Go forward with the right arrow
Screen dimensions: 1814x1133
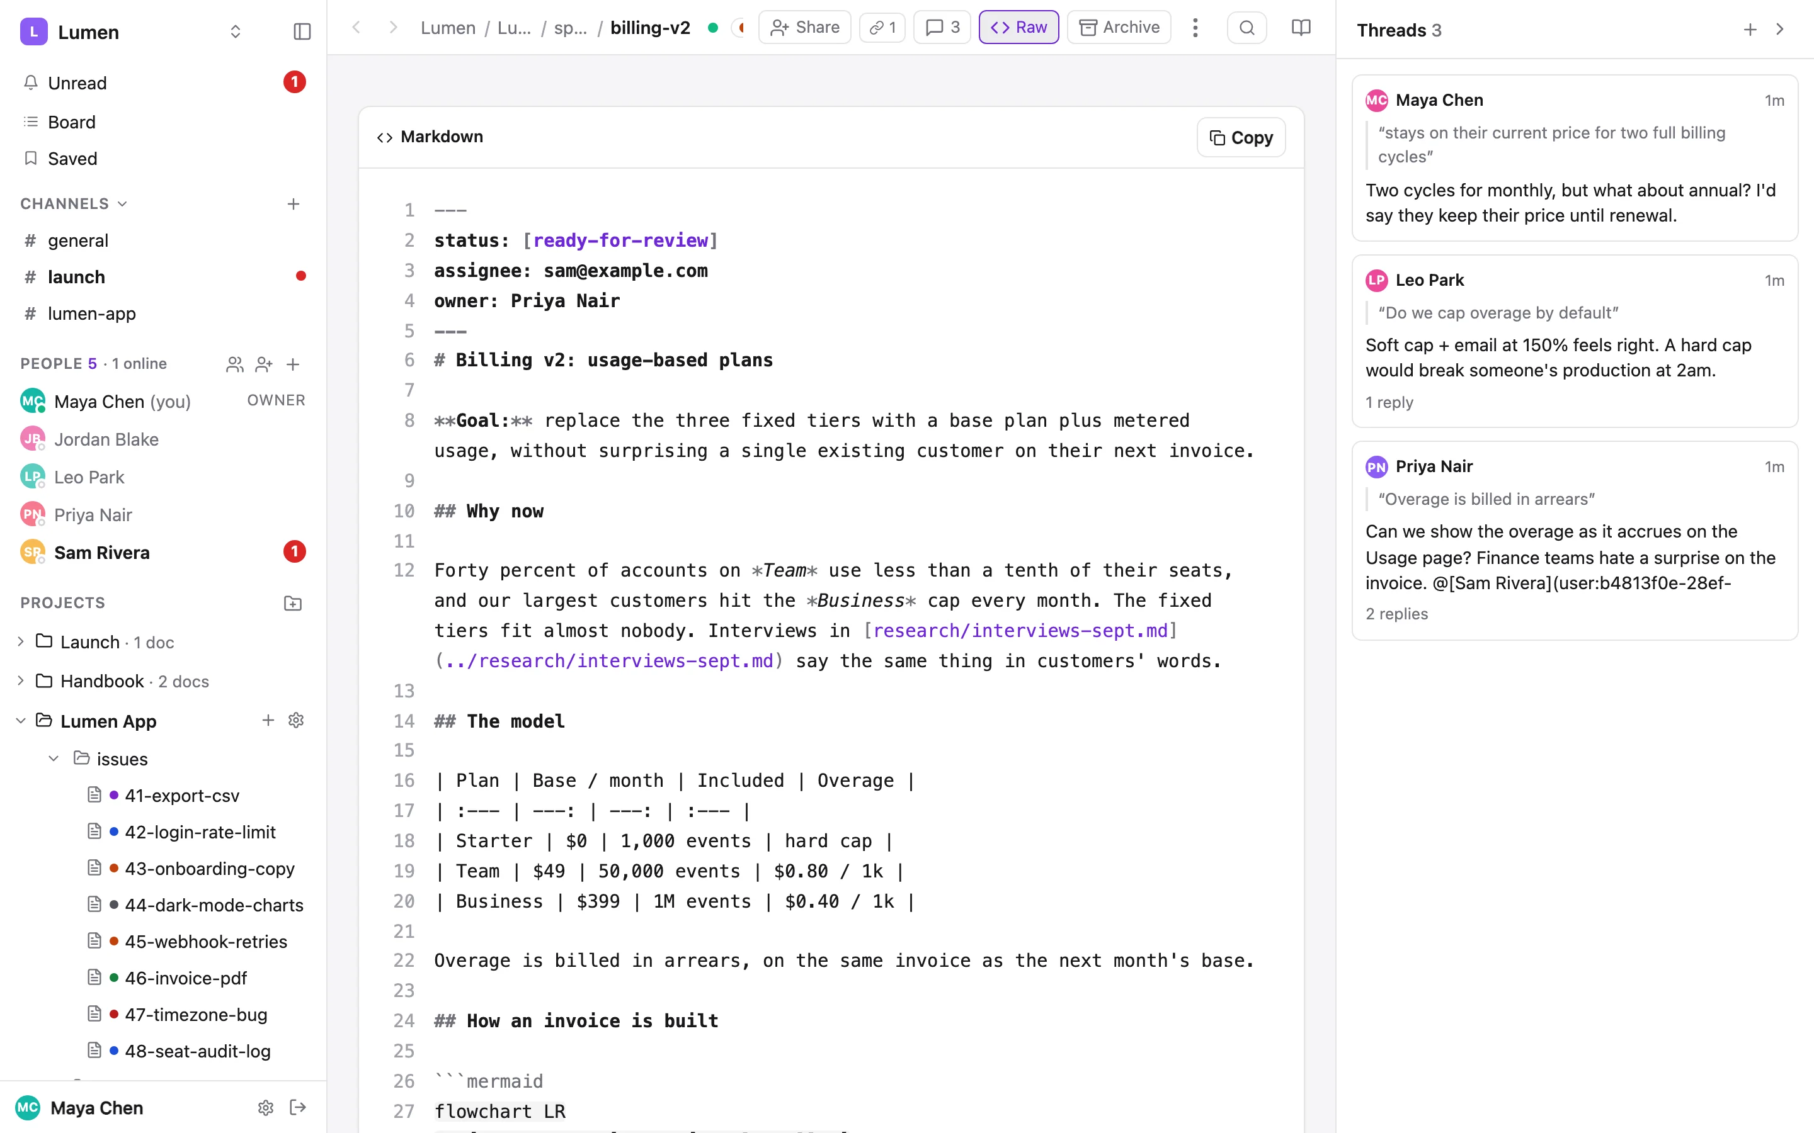tap(393, 28)
